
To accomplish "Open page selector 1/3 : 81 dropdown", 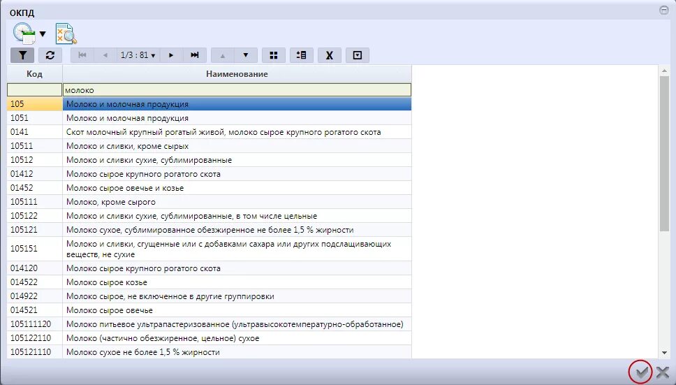I will coord(138,55).
